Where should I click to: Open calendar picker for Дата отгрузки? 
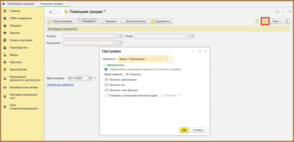(x=90, y=78)
